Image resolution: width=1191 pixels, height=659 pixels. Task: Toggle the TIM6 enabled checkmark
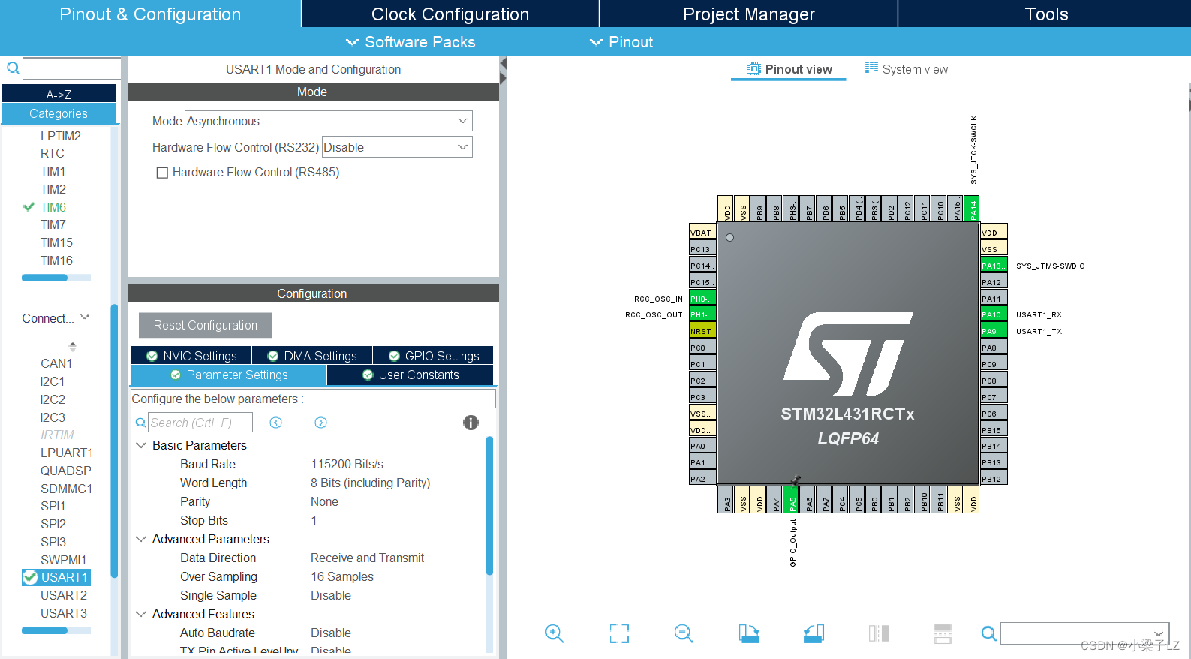[29, 207]
